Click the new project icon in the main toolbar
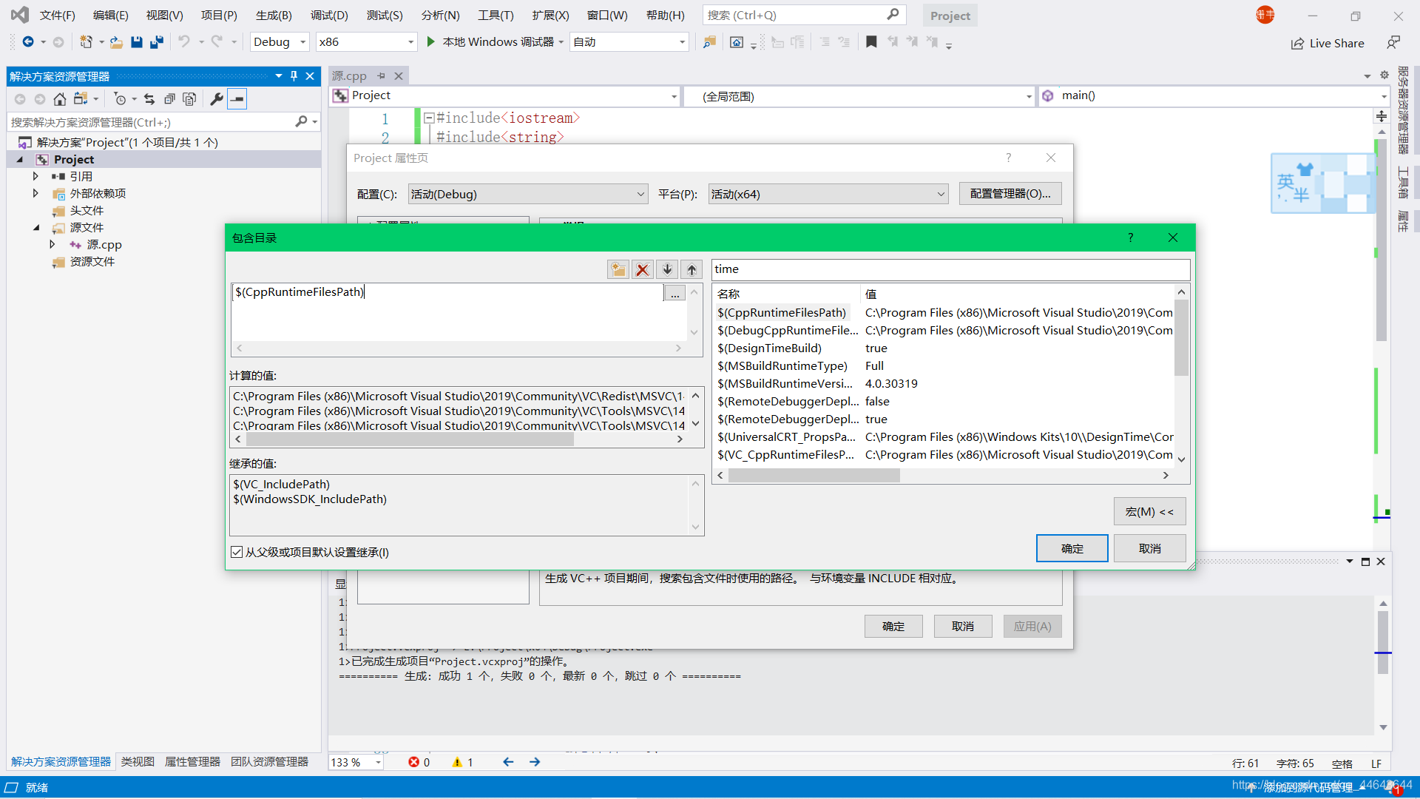The width and height of the screenshot is (1420, 799). click(x=87, y=42)
